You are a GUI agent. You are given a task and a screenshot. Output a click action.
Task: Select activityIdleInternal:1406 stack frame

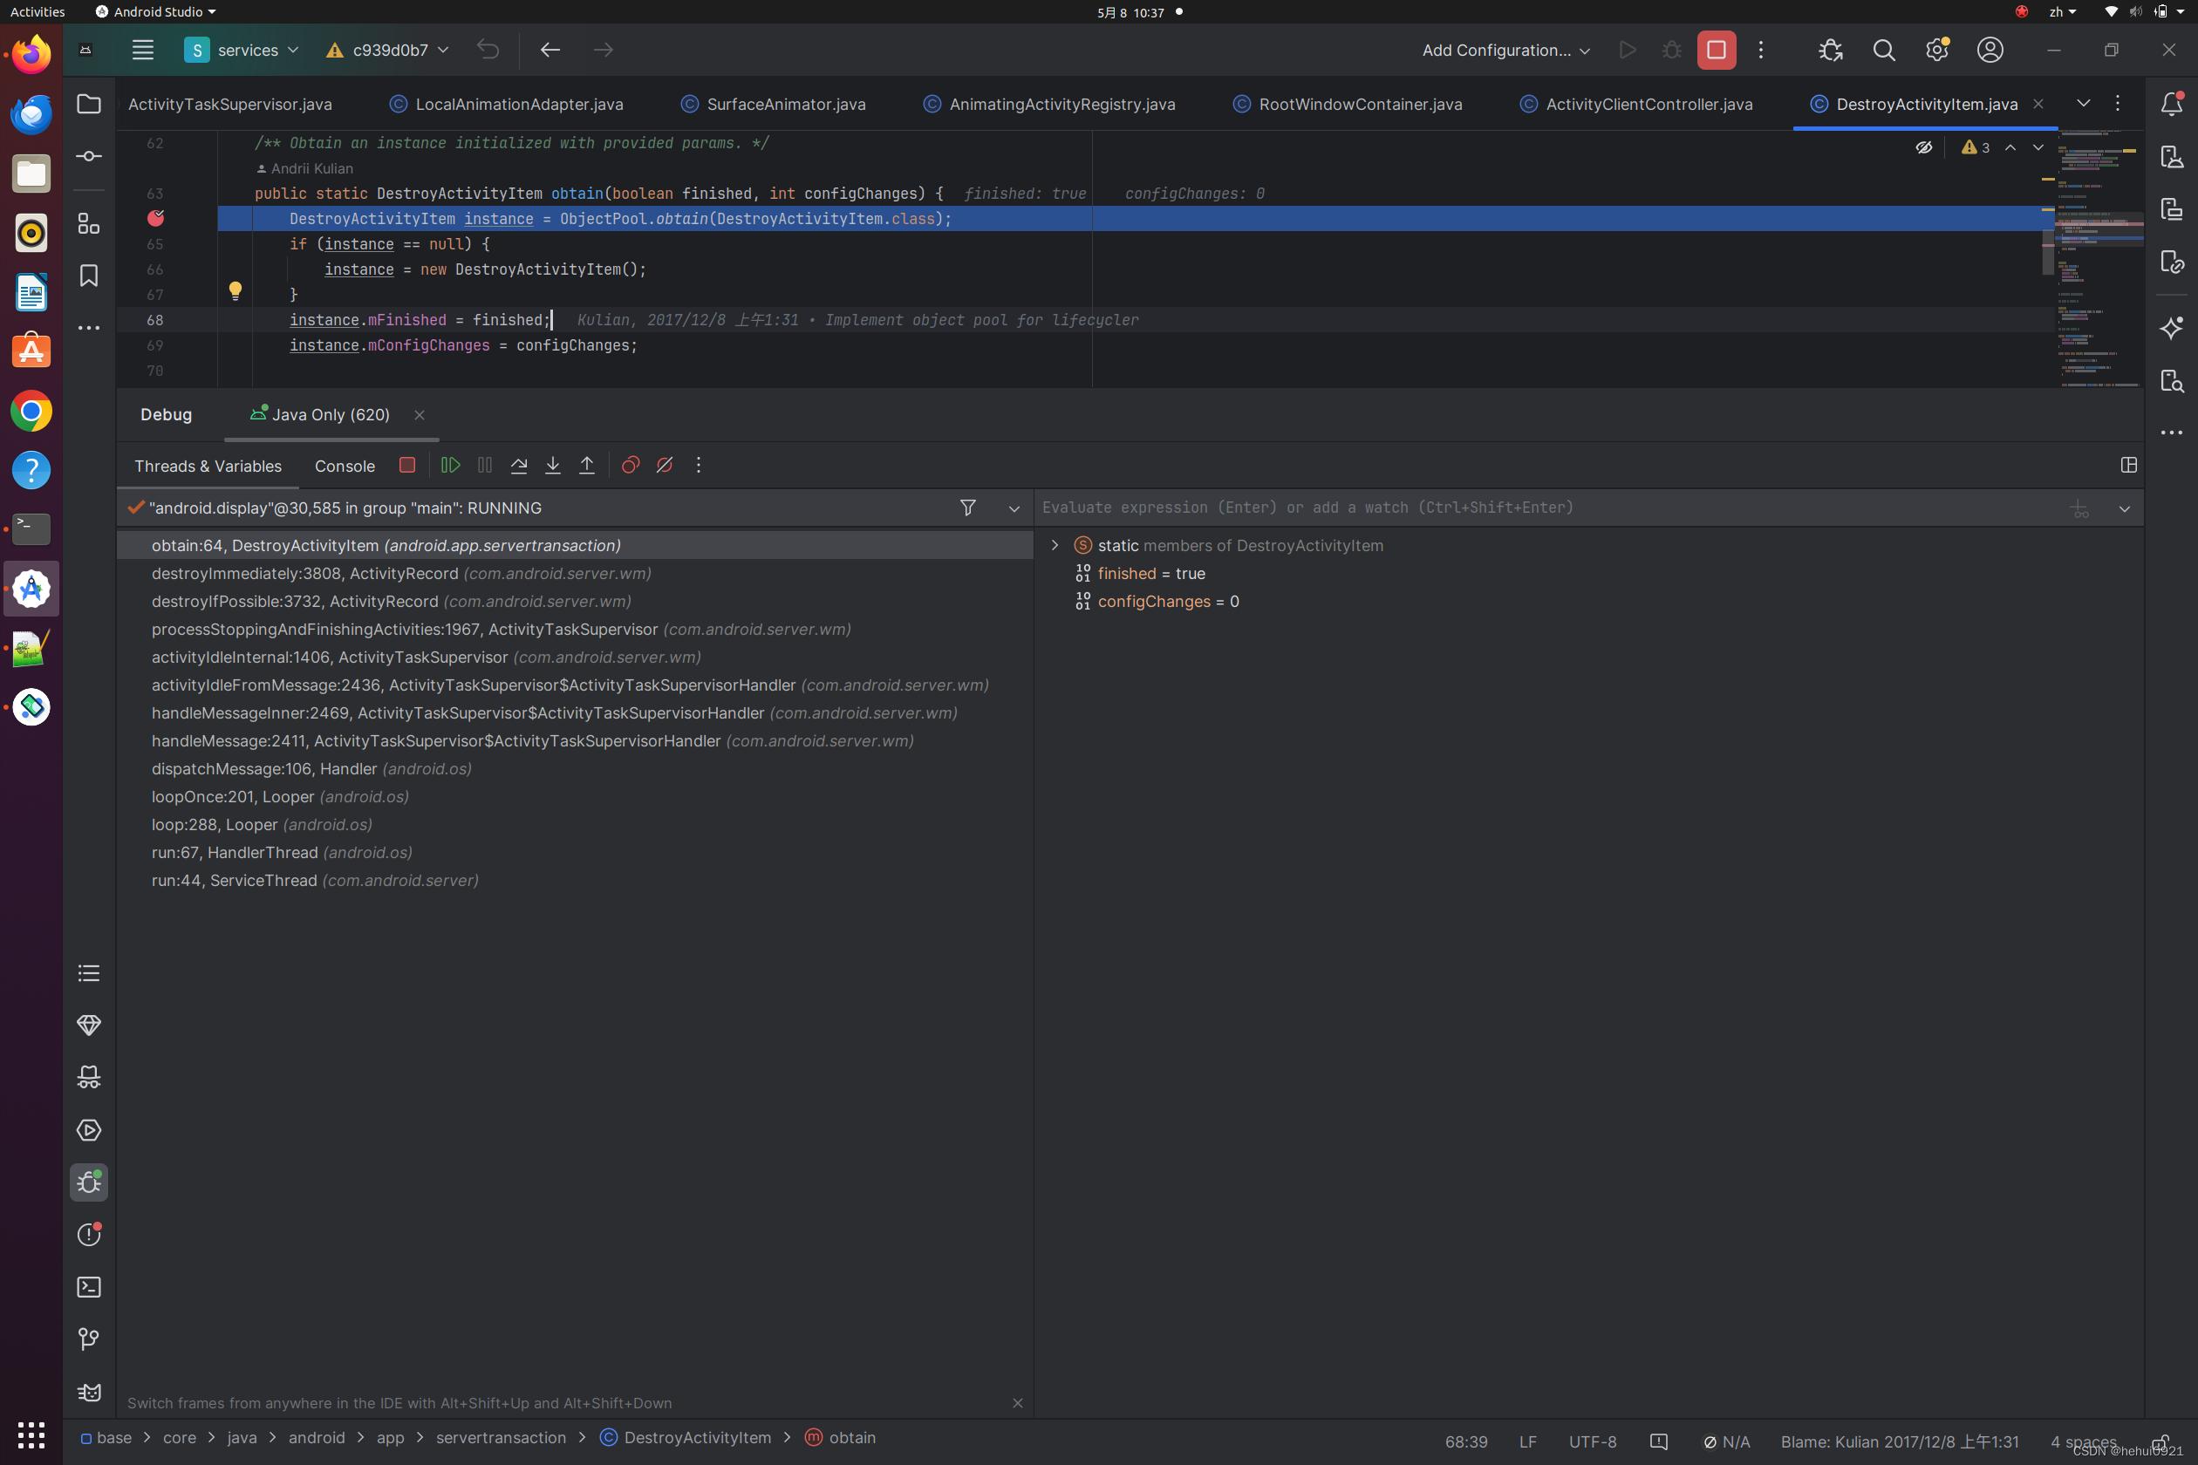[x=575, y=658]
